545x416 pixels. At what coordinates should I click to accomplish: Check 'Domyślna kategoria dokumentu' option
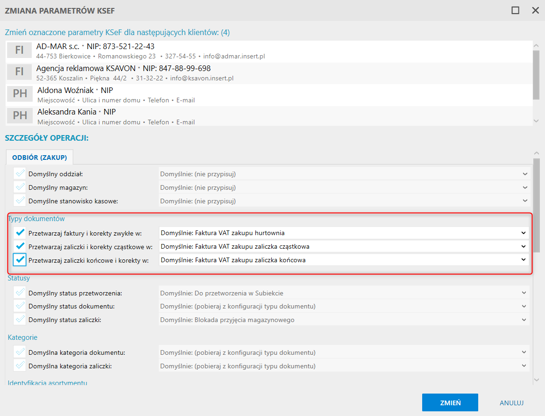tap(20, 352)
